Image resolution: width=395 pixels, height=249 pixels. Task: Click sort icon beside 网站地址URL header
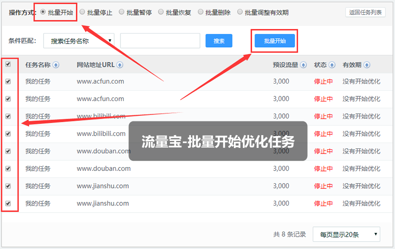coord(120,65)
